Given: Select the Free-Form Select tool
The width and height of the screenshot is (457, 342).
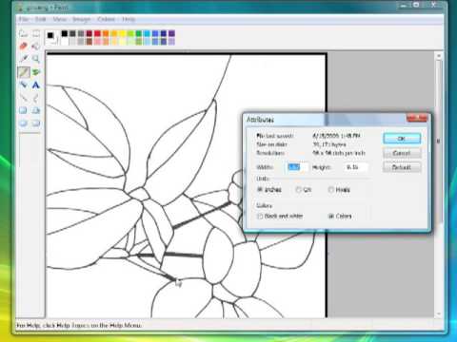Looking at the screenshot, I should click(x=23, y=33).
